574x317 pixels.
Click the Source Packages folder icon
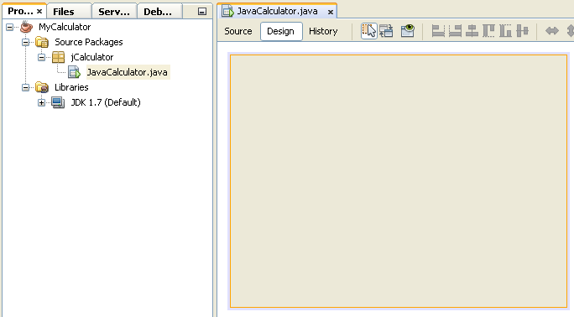(42, 42)
